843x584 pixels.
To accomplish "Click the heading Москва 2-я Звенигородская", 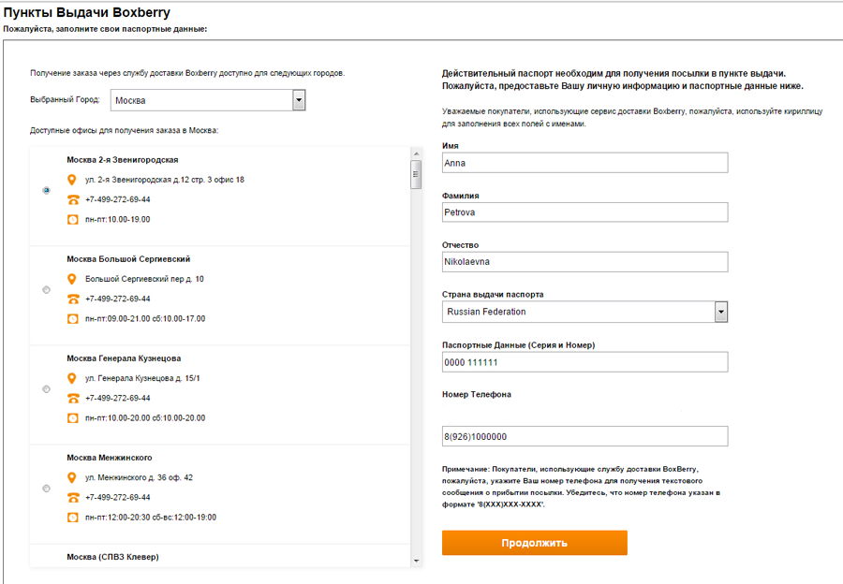I will coord(123,159).
